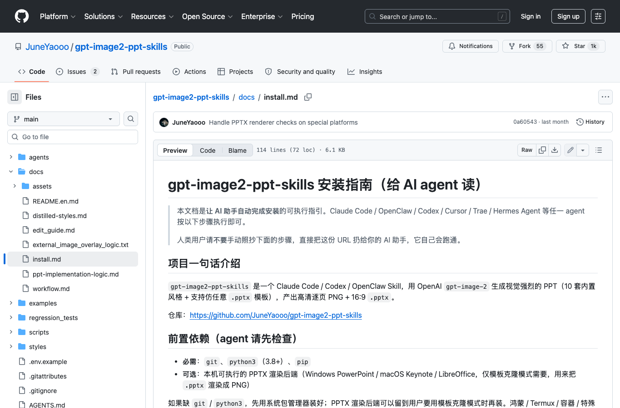620x408 pixels.
Task: Click the Sign up button
Action: pyautogui.click(x=568, y=16)
